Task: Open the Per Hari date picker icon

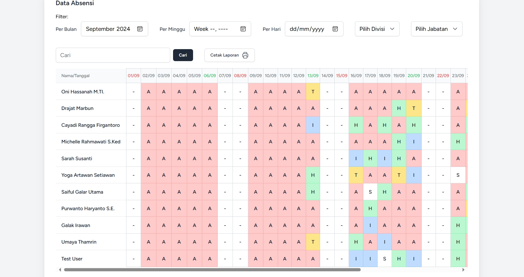Action: tap(335, 29)
